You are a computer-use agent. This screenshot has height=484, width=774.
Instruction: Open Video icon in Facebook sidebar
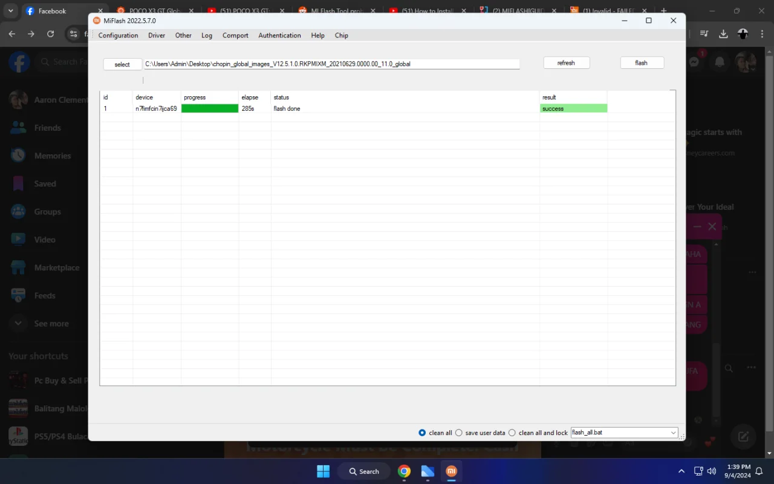pyautogui.click(x=18, y=240)
